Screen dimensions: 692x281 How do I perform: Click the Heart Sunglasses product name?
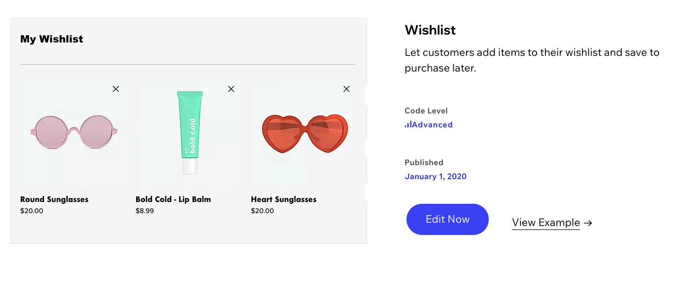(283, 199)
